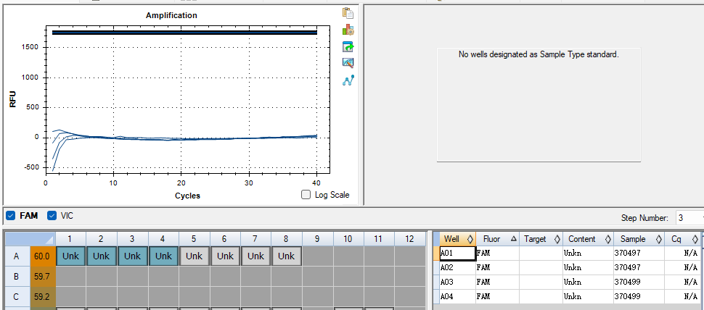Viewport: 704px width, 310px height.
Task: Select the A02 well cell in results table
Action: (457, 267)
